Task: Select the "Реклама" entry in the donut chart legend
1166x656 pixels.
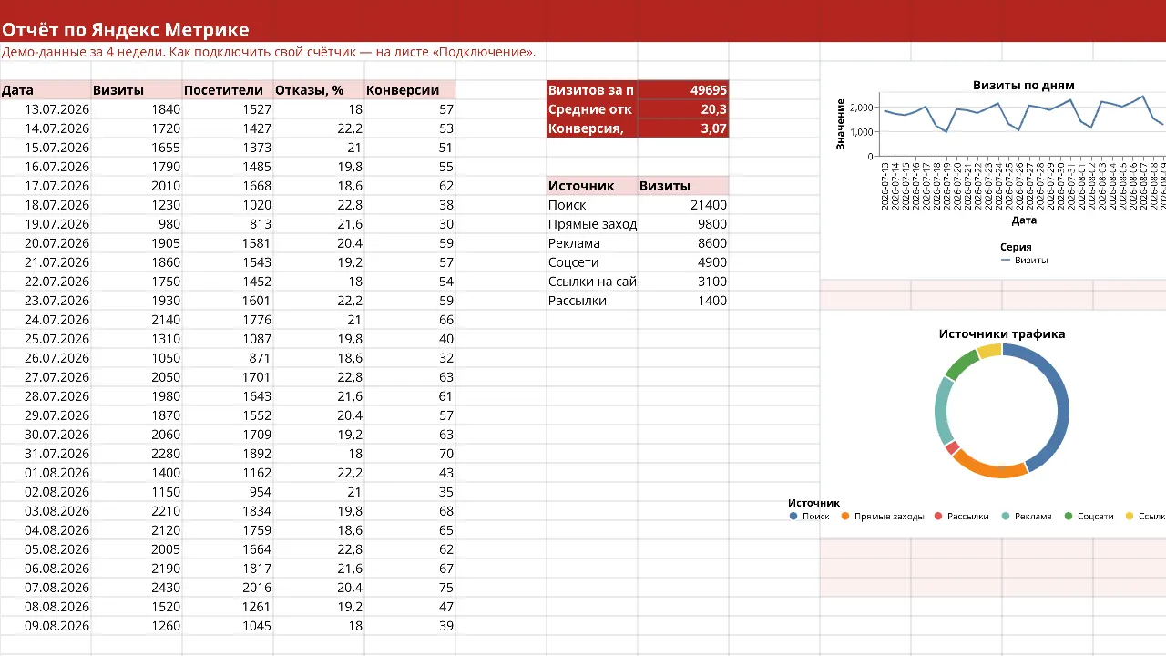Action: coord(1026,516)
